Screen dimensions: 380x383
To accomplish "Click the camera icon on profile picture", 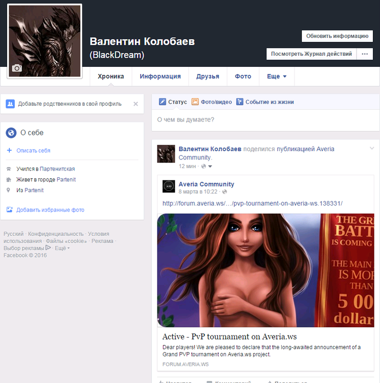I will (x=17, y=68).
